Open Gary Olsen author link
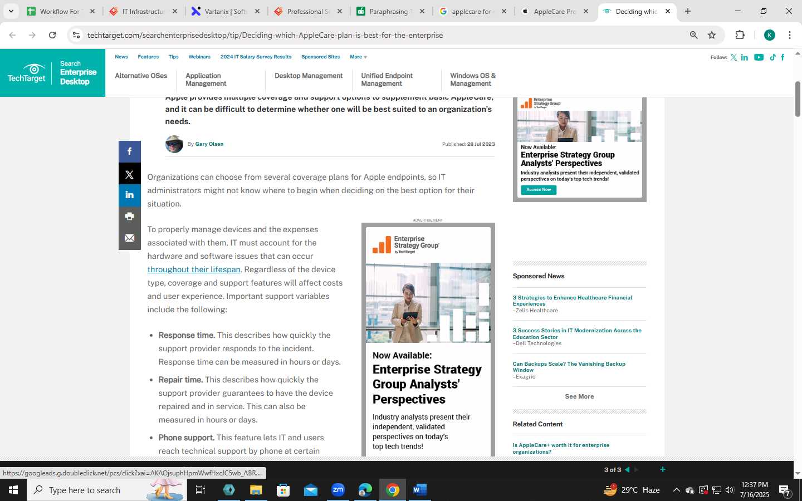 [209, 144]
